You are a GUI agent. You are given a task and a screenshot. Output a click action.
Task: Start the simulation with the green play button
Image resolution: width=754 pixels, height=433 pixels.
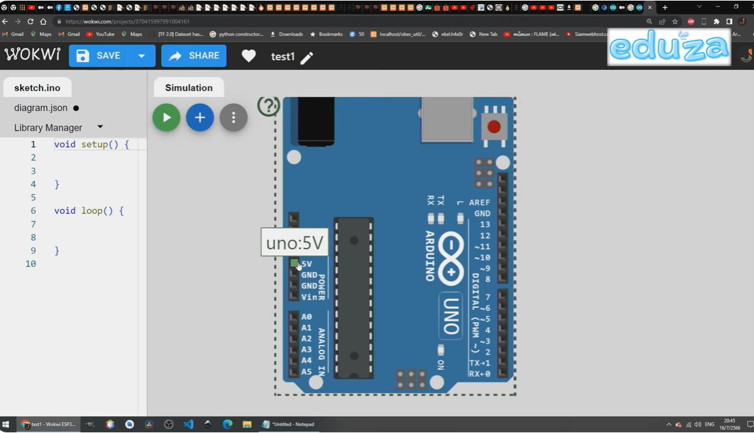166,118
